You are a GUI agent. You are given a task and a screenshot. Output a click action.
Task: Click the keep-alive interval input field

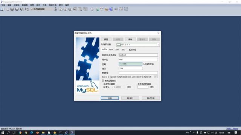tap(143, 87)
